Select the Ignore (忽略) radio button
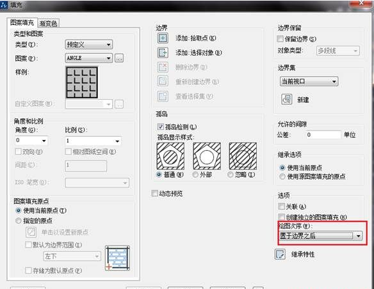 231,175
